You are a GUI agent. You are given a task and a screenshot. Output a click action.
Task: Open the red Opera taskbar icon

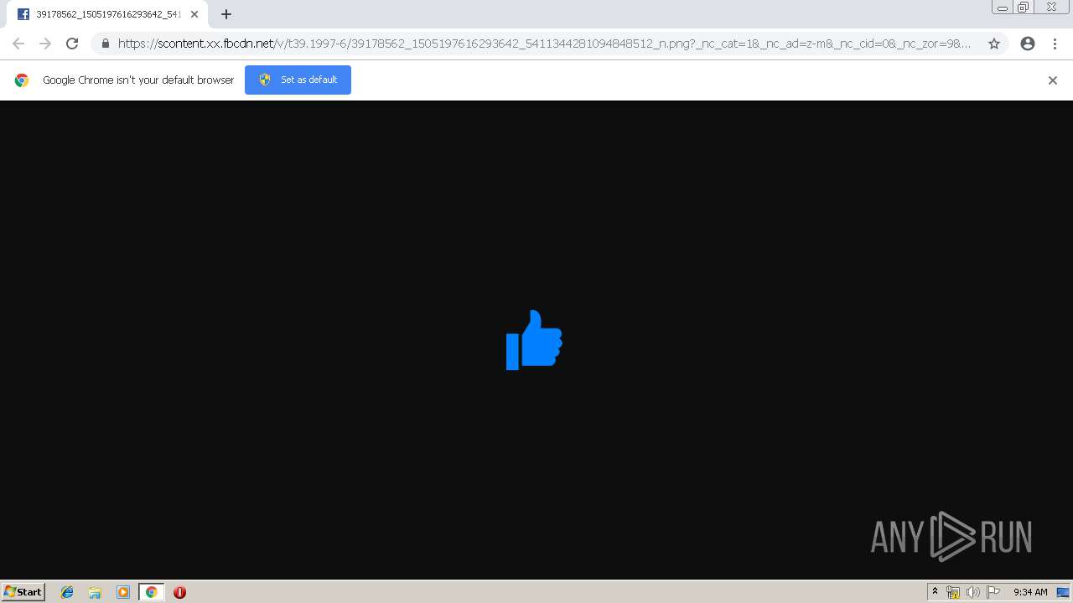click(179, 592)
